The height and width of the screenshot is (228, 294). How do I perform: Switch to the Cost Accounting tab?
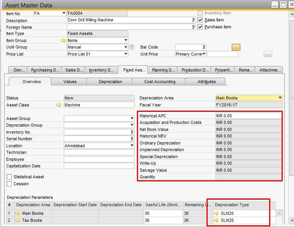click(159, 82)
